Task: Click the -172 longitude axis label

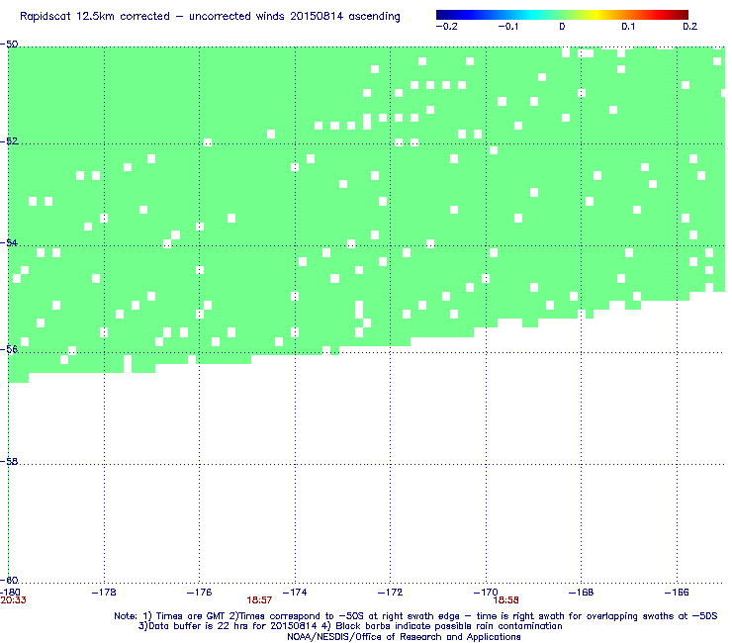Action: [x=391, y=593]
